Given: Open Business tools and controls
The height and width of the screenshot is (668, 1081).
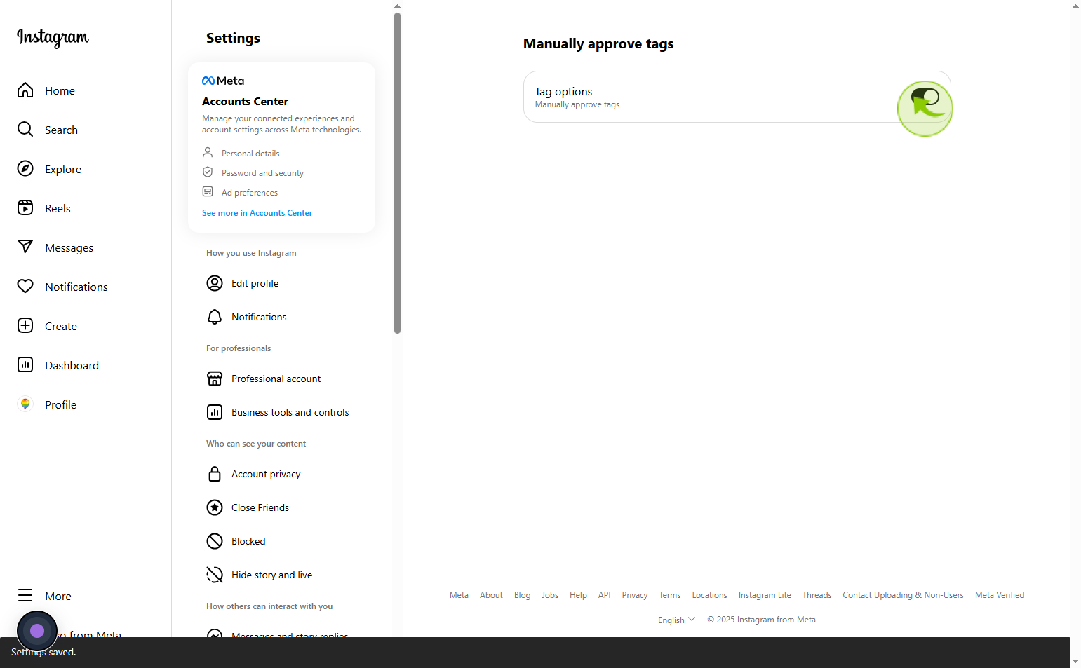Looking at the screenshot, I should (x=282, y=412).
